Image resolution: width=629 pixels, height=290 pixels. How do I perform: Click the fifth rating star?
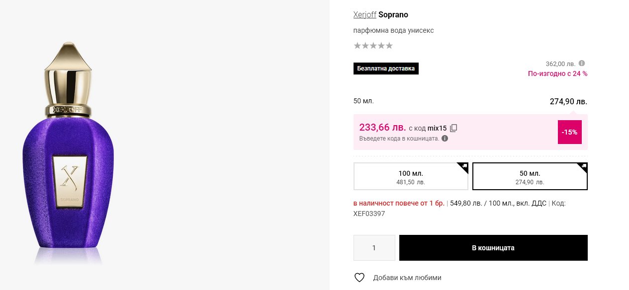coord(389,46)
